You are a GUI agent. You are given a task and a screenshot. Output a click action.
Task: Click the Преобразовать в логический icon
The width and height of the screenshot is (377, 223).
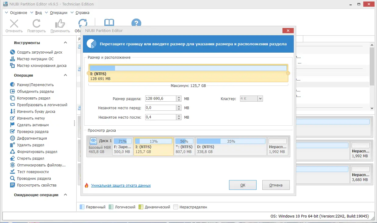pyautogui.click(x=13, y=105)
